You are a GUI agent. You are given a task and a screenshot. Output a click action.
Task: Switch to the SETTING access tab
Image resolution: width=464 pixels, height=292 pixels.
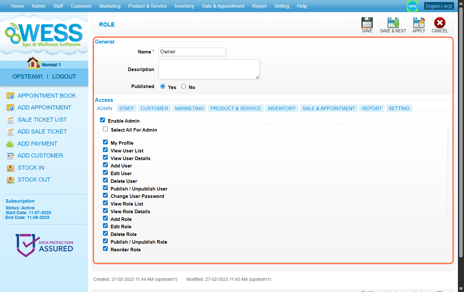[399, 109]
